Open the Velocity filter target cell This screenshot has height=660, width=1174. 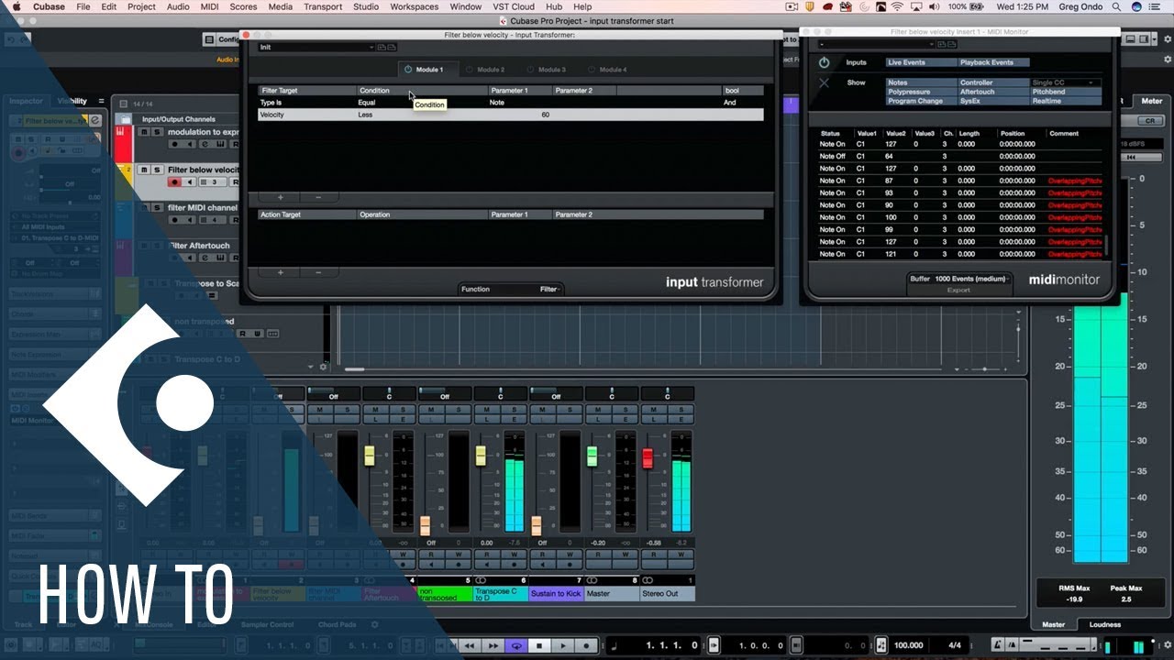[x=306, y=115]
